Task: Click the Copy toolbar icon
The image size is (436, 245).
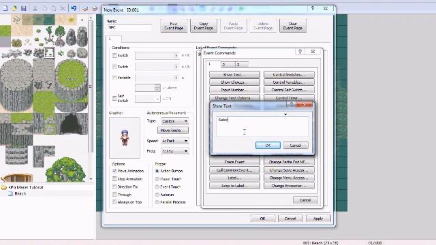Action: 44,8
